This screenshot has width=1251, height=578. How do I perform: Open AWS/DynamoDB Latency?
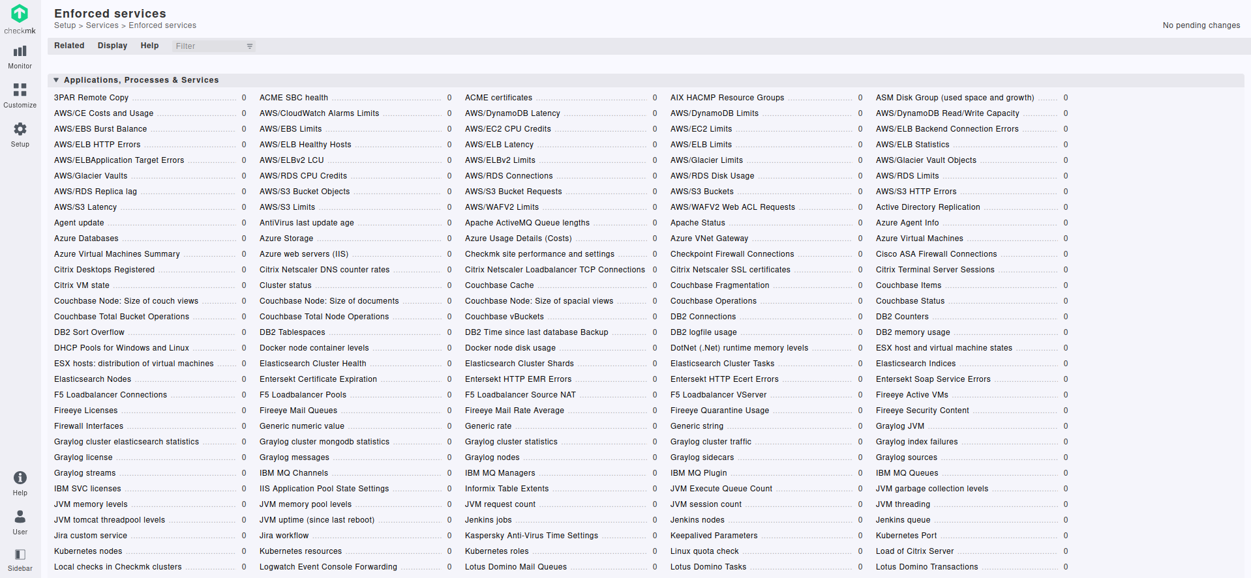513,113
